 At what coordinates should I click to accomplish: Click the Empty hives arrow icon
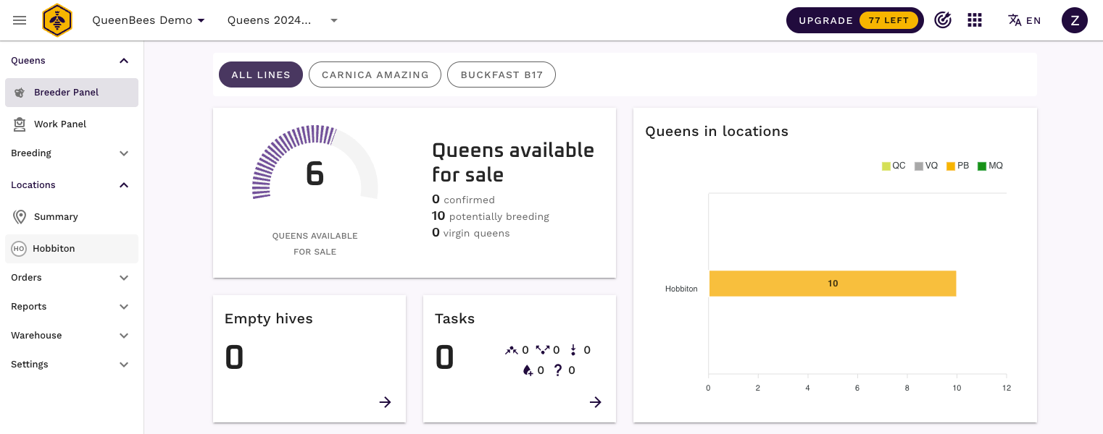click(x=385, y=402)
